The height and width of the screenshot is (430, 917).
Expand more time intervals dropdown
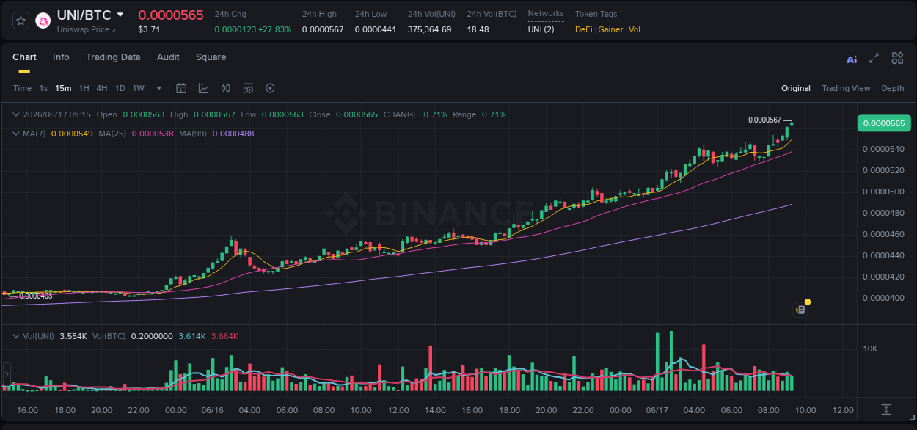click(159, 88)
